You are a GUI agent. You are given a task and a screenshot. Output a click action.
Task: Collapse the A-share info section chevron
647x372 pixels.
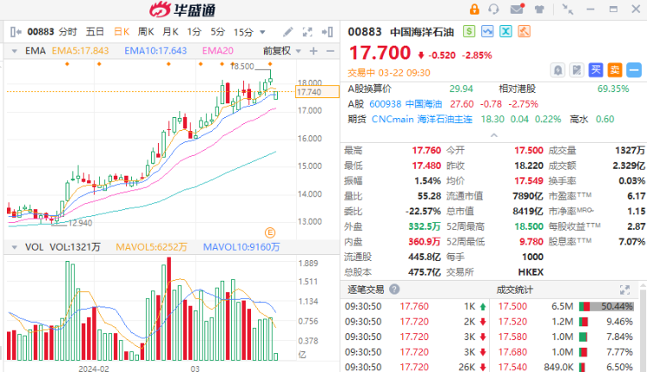(x=494, y=135)
